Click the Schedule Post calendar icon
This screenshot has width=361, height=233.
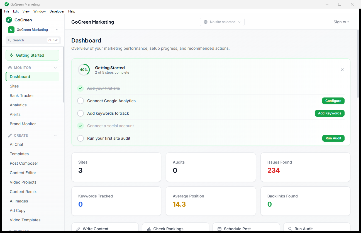tap(220, 228)
